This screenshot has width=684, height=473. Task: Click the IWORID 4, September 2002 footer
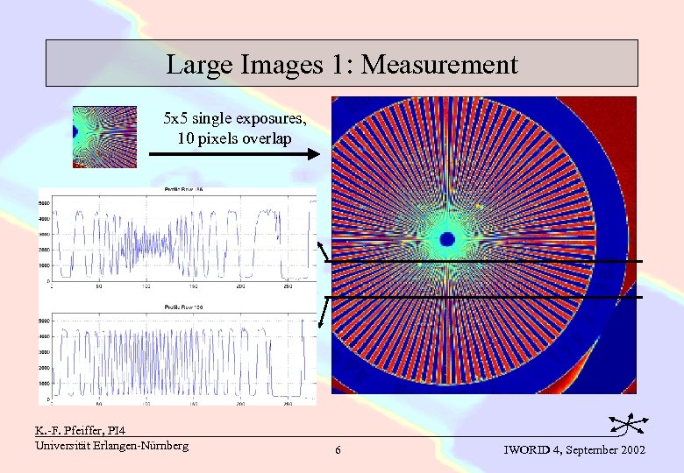(x=574, y=449)
